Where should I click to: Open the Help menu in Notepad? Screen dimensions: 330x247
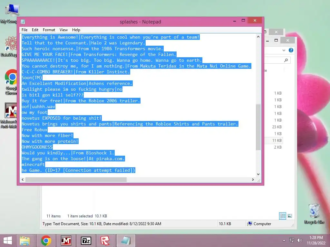[76, 30]
